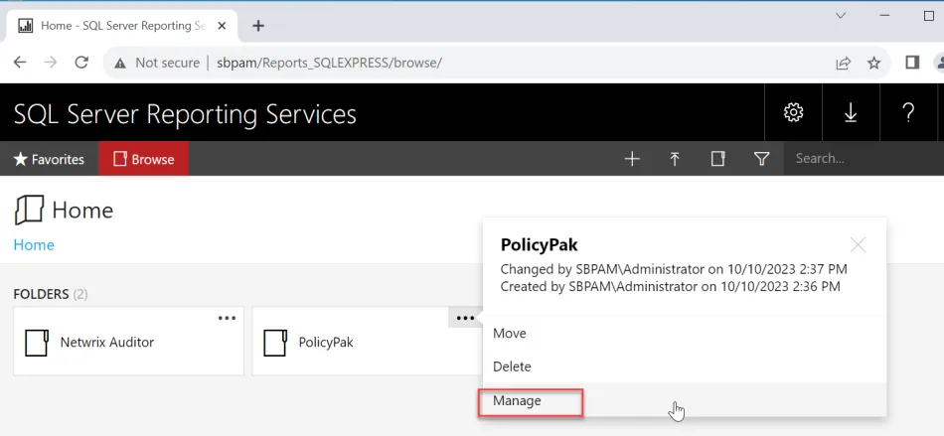944x436 pixels.
Task: Click the large Home folder icon in heading
Action: (29, 210)
